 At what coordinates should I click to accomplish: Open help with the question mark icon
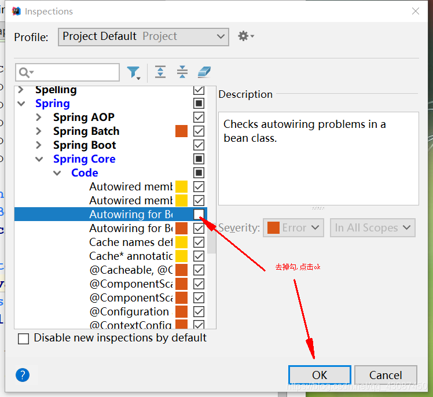[23, 375]
